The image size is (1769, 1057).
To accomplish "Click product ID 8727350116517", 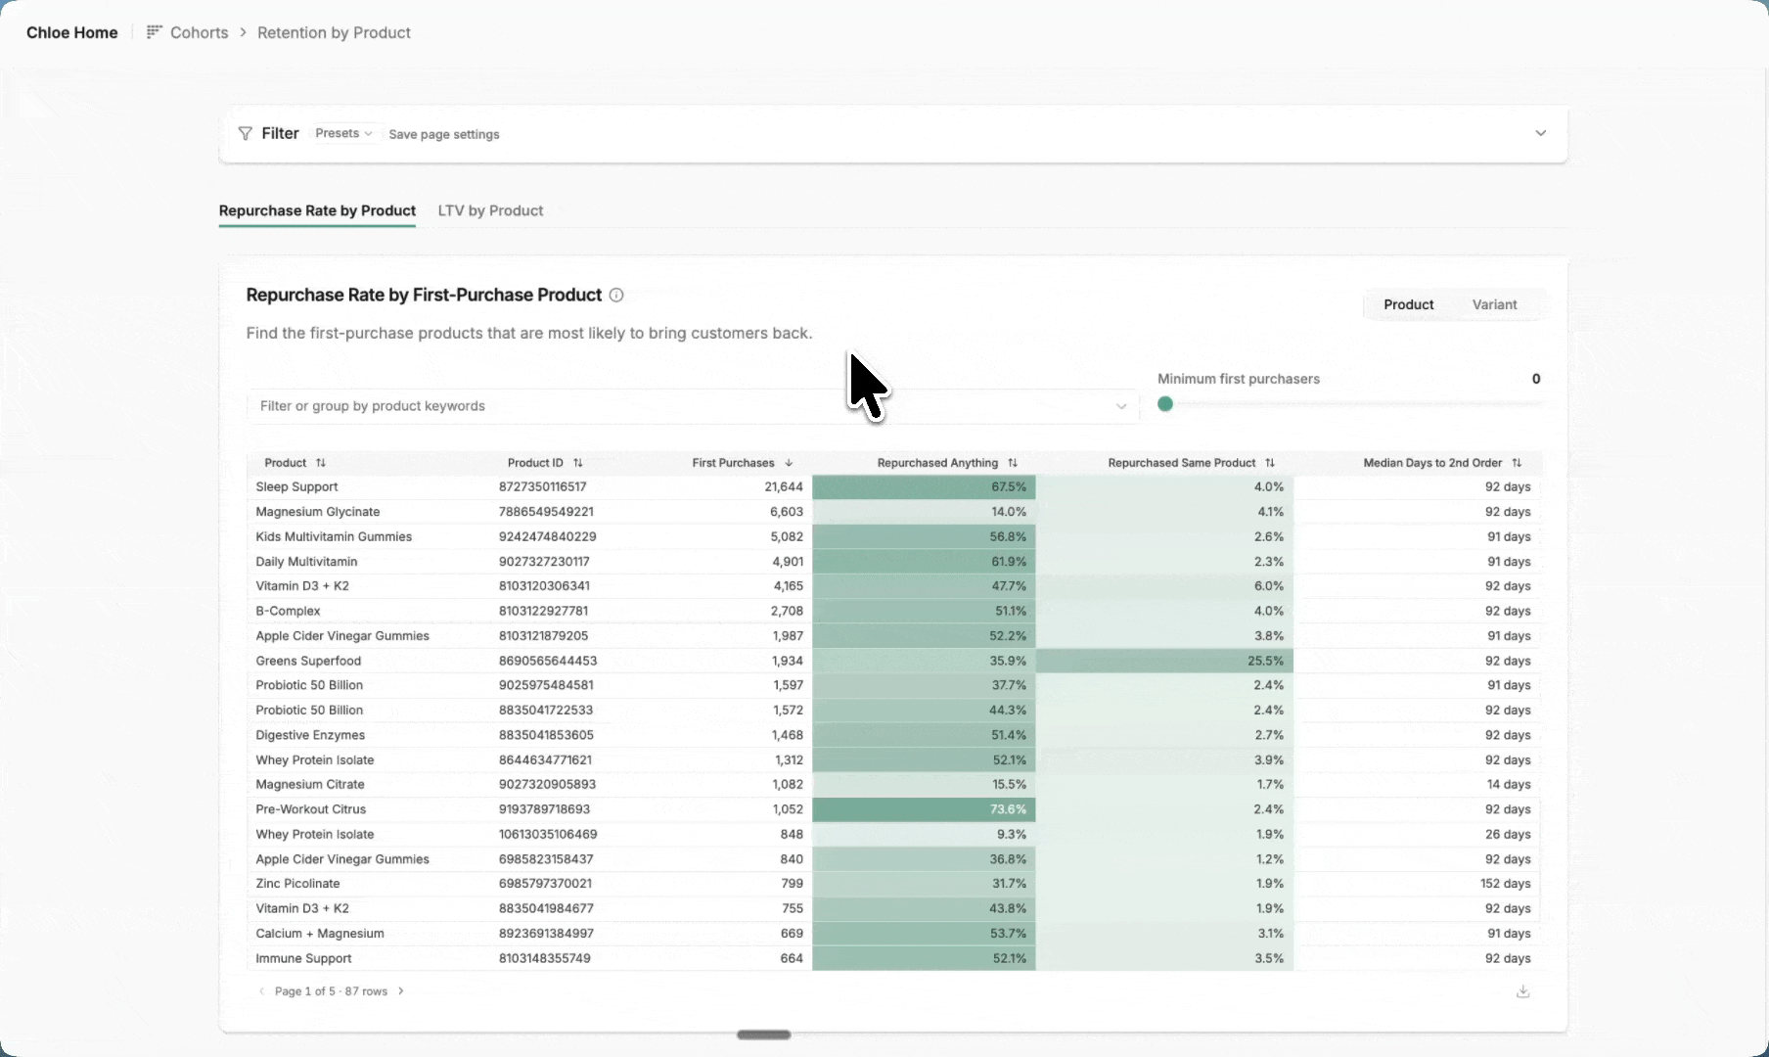I will click(543, 486).
